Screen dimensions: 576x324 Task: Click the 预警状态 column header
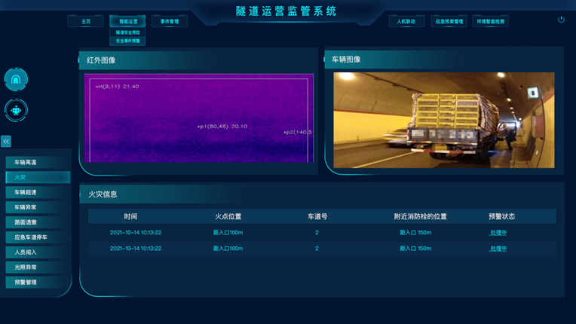click(501, 216)
